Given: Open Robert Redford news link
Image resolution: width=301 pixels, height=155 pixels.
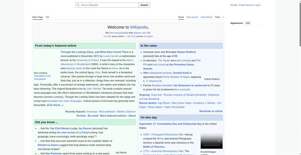Looking at the screenshot, I should tap(186, 52).
